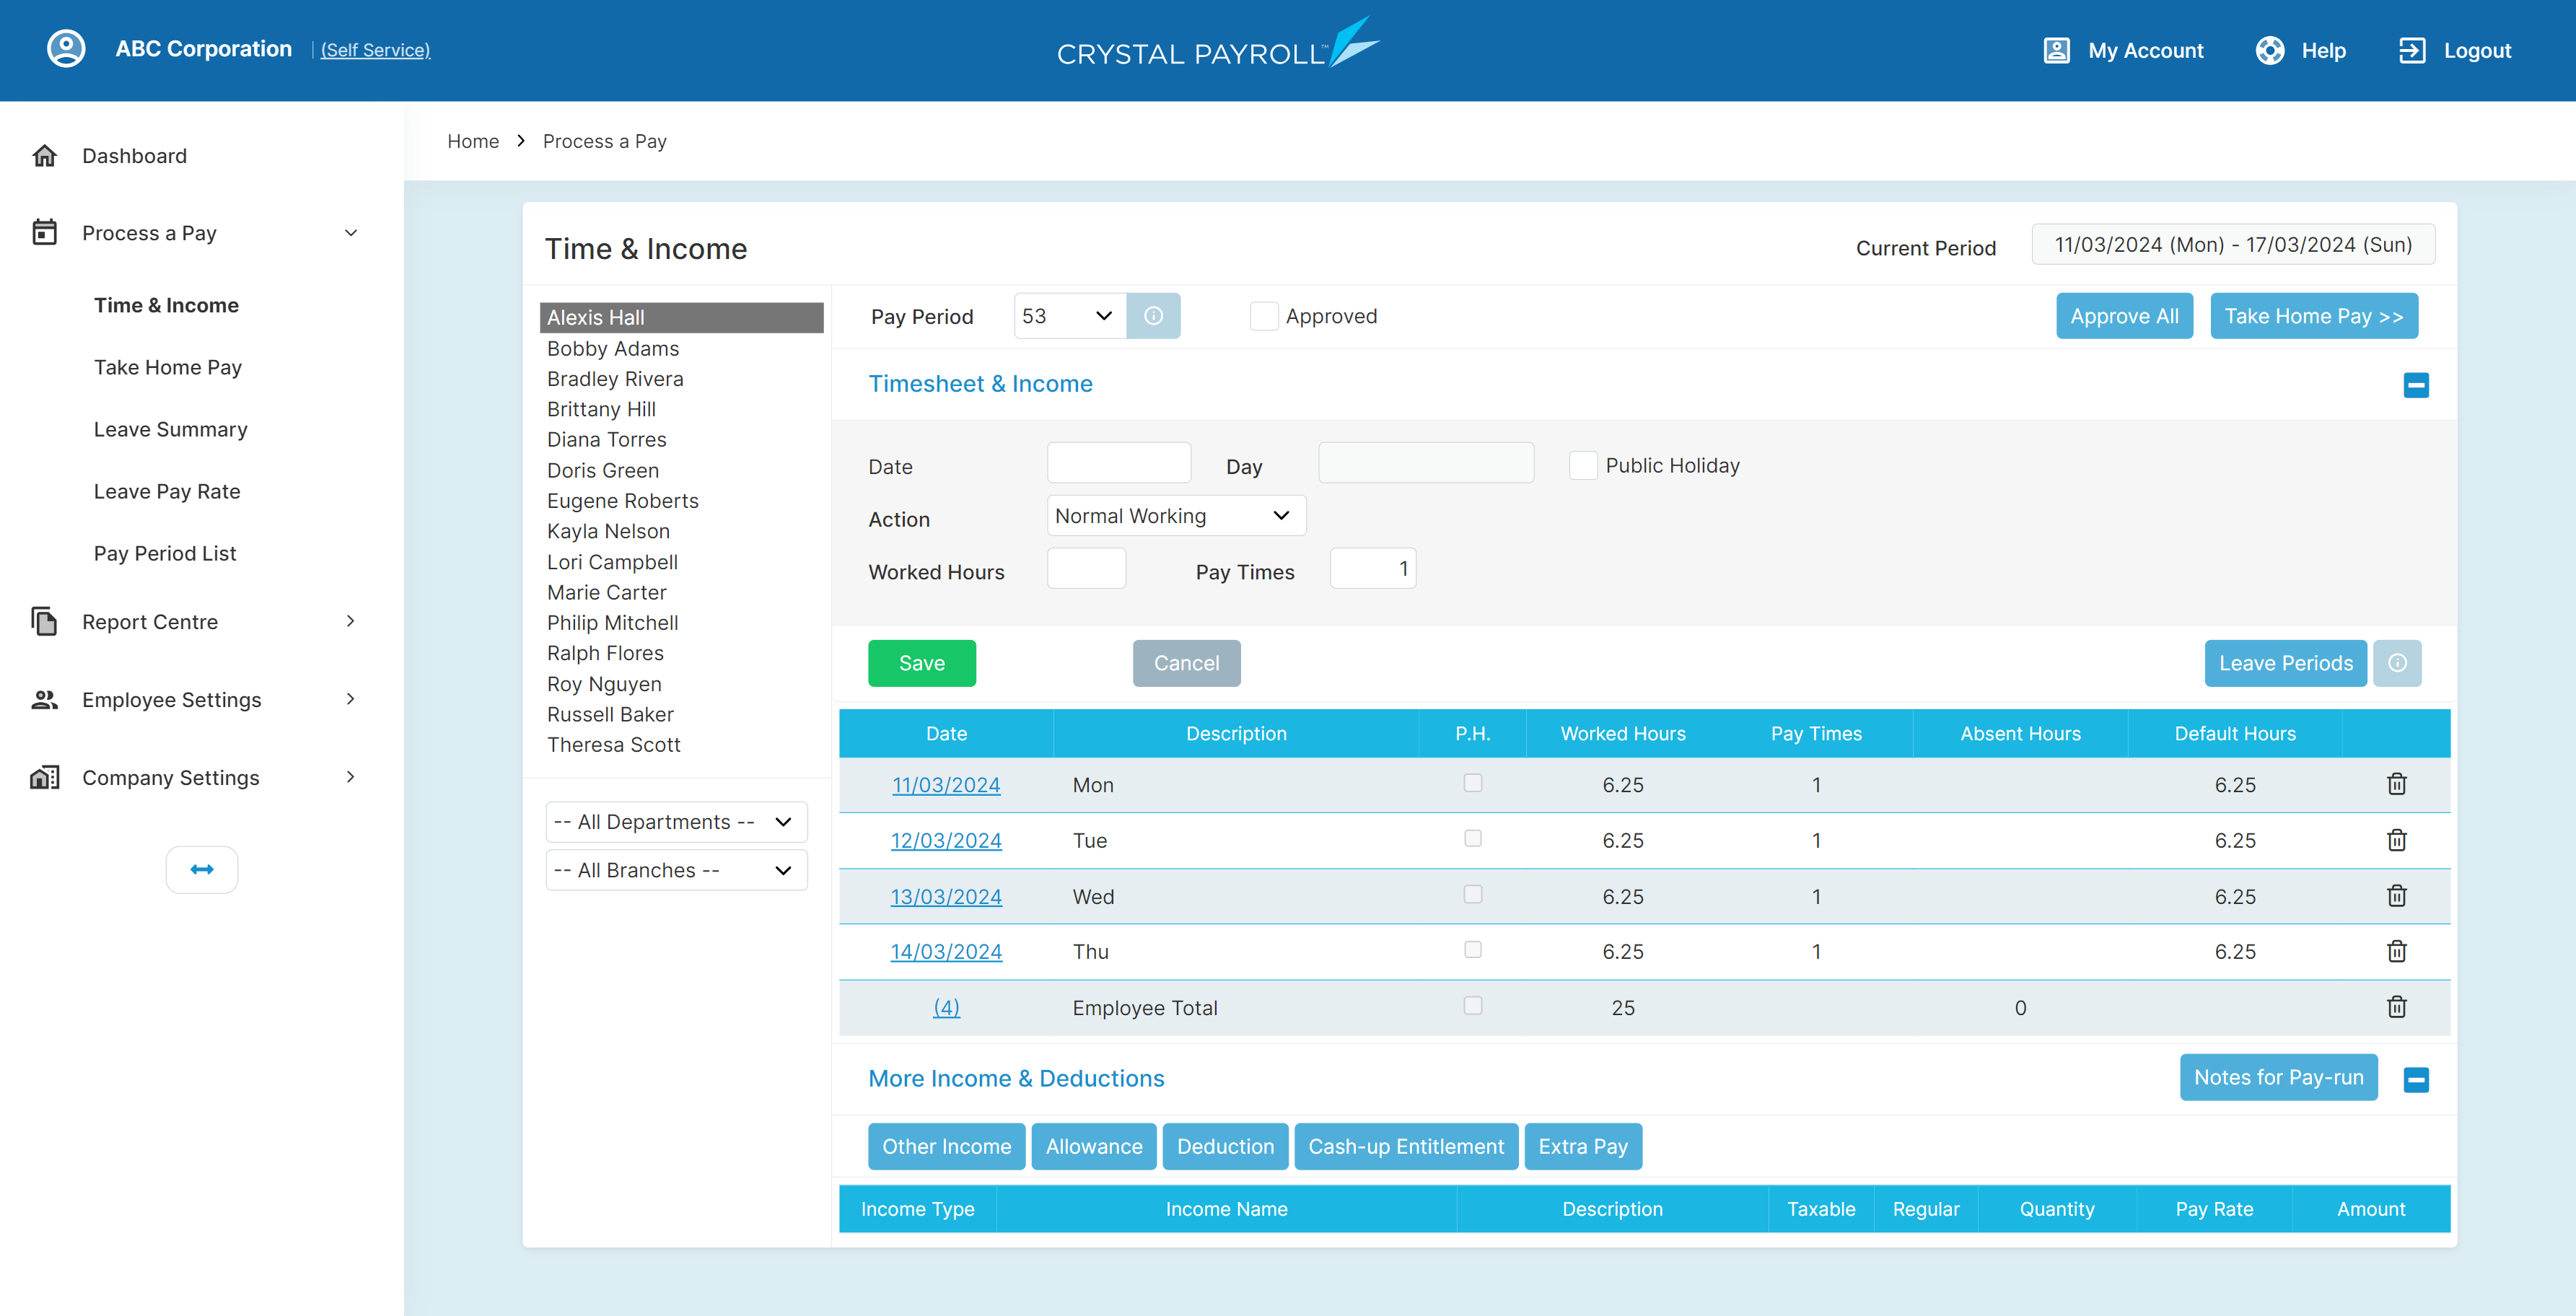
Task: Click the sidebar collapse arrows button
Action: tap(201, 869)
